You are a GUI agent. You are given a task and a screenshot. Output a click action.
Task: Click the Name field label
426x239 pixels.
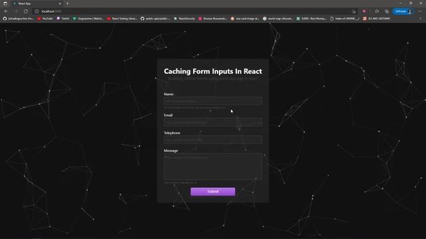click(x=168, y=94)
